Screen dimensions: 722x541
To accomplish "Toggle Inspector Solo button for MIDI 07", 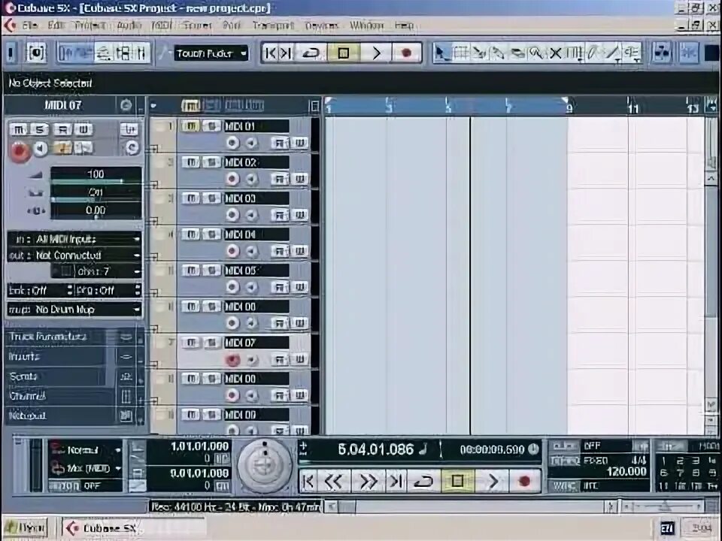I will (x=40, y=130).
